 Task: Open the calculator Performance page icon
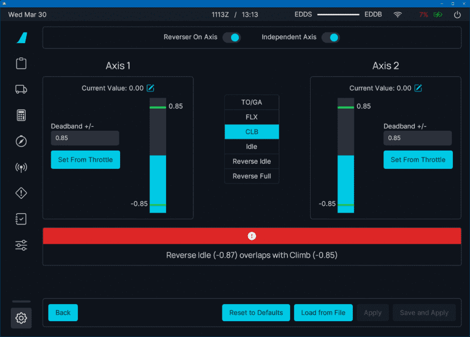(x=21, y=115)
